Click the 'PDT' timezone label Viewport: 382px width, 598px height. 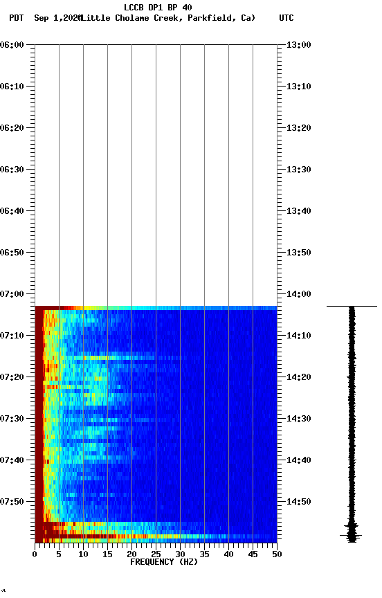point(17,18)
